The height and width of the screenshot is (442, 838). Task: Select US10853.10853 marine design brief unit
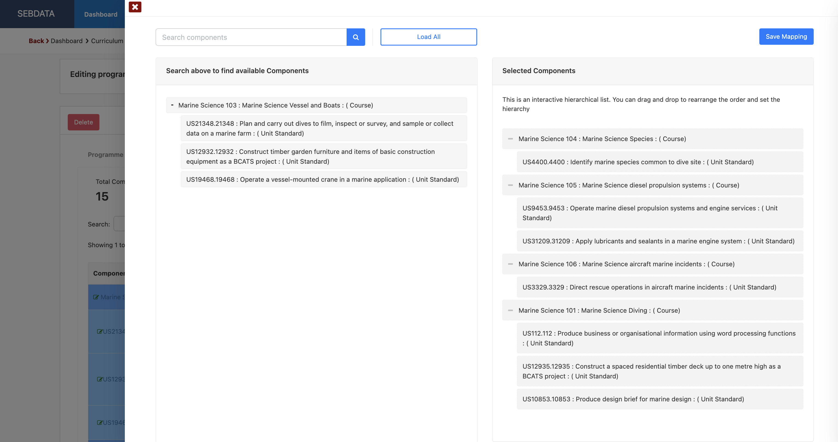coord(660,399)
